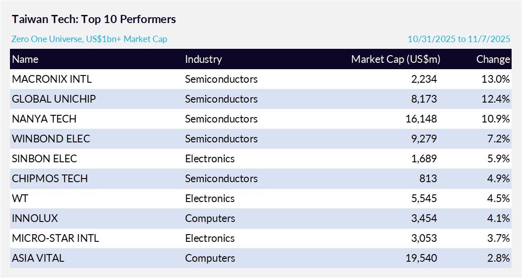522x278 pixels.
Task: Click the Computers industry cell for INNOLUX
Action: coord(210,218)
